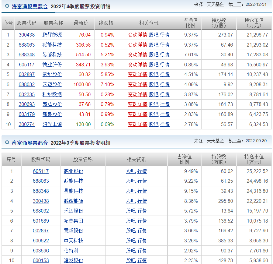Select date text 2022-12-31

point(256,4)
